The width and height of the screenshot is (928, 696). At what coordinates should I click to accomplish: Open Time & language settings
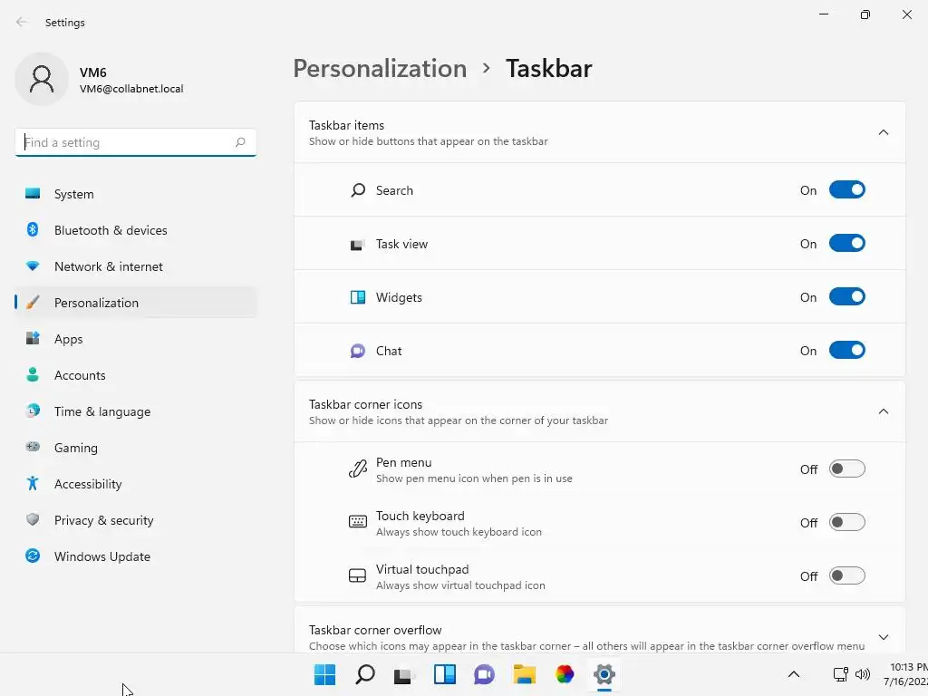coord(136,411)
